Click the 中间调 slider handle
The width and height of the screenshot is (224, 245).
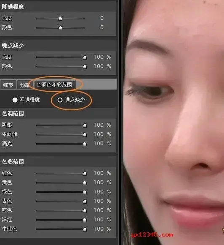click(85, 134)
